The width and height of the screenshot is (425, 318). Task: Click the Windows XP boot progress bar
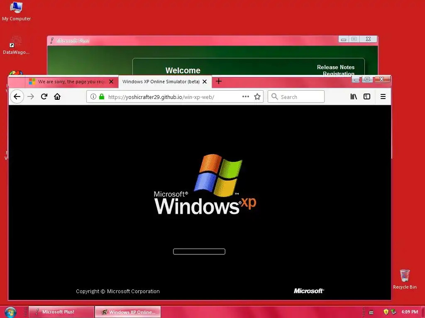(199, 251)
